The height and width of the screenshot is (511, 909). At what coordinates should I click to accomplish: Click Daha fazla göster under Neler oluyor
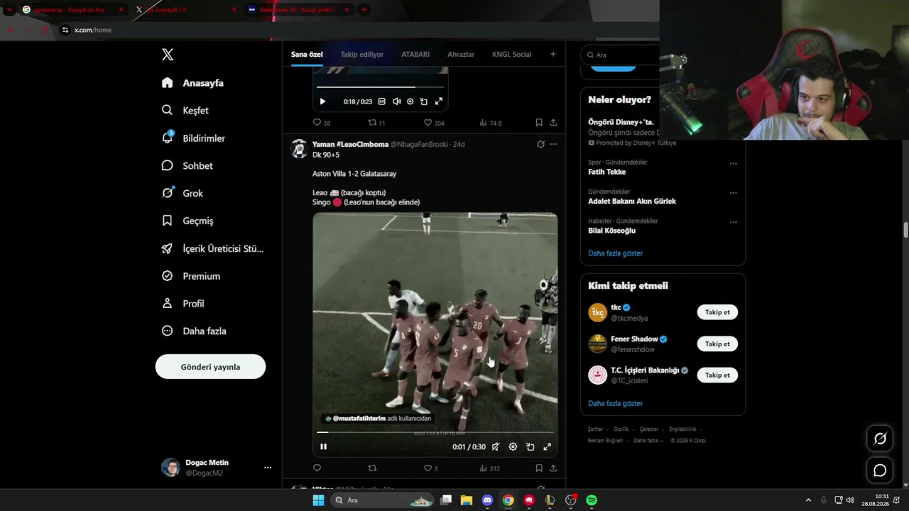click(x=615, y=253)
